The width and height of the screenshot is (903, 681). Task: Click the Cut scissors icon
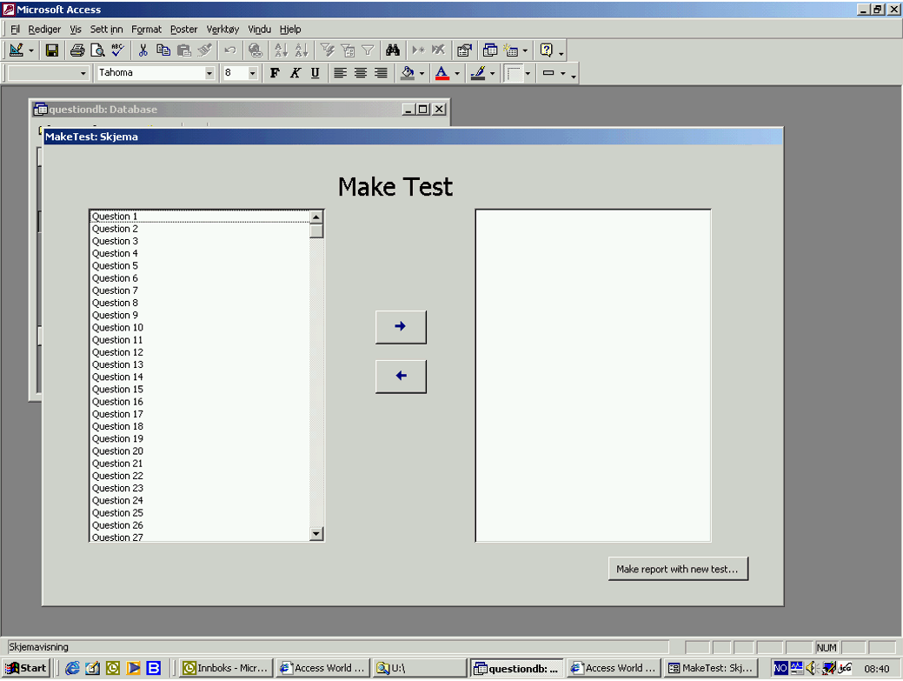click(x=143, y=50)
